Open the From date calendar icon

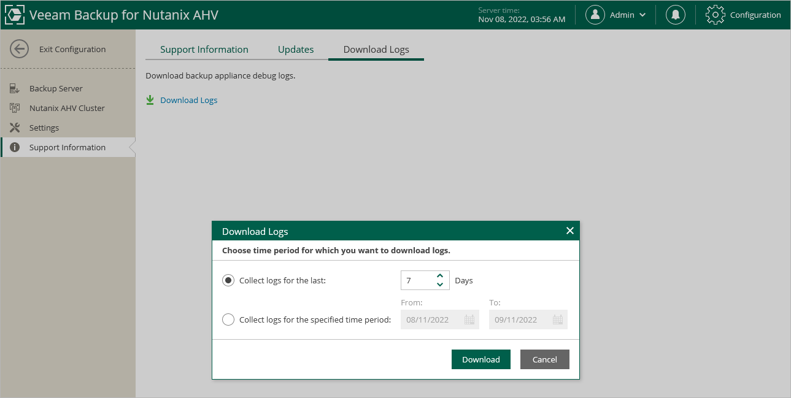tap(469, 320)
